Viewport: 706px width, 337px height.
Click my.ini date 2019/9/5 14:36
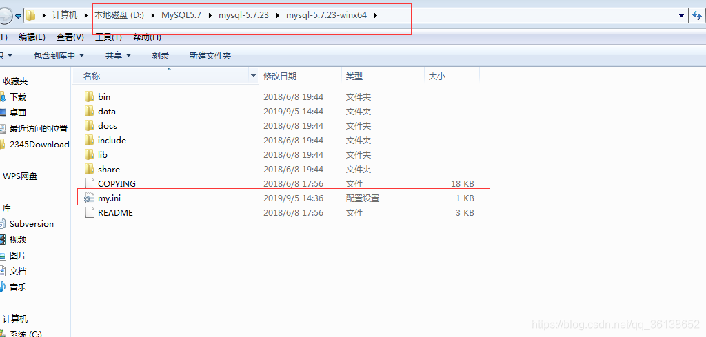293,198
